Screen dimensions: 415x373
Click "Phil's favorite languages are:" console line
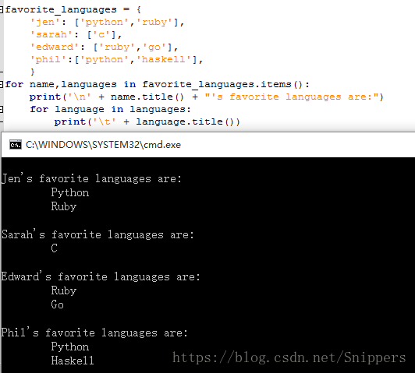[x=94, y=333]
